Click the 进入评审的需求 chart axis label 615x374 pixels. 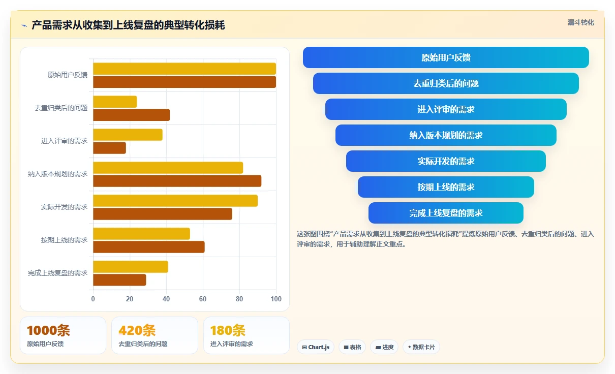[64, 141]
